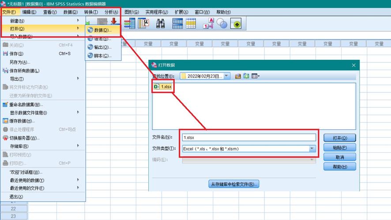This screenshot has width=391, height=220.
Task: Select row header 22 in data grid
Action: pos(14,209)
